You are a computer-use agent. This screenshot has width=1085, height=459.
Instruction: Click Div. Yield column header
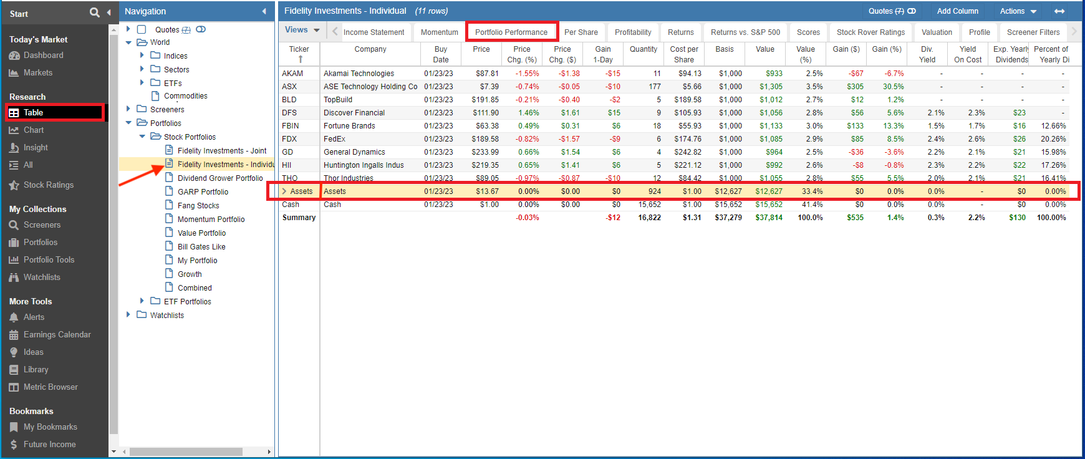click(927, 54)
